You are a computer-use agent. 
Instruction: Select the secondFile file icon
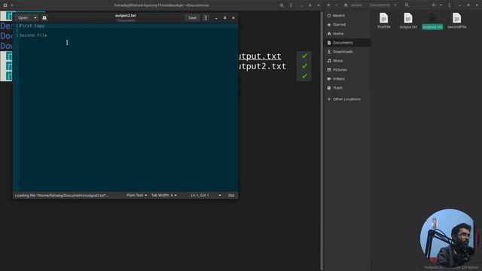tap(457, 18)
